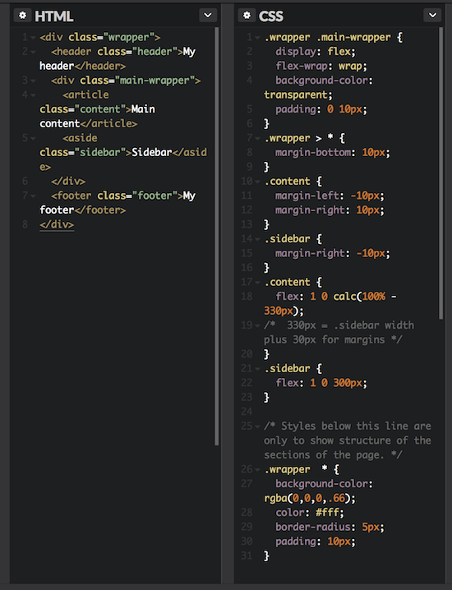Click the HTML editor vertical scrollbar
The width and height of the screenshot is (452, 590).
216,237
